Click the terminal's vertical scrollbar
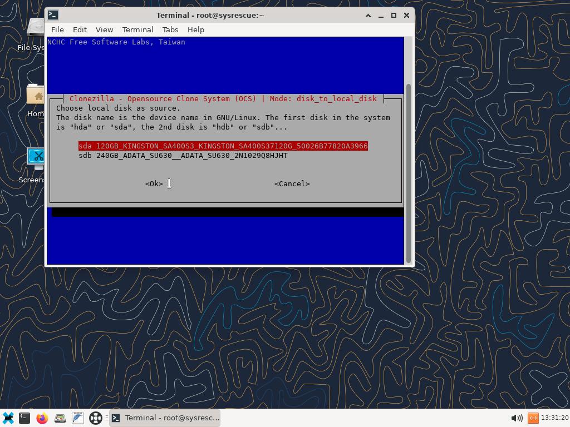 click(409, 172)
